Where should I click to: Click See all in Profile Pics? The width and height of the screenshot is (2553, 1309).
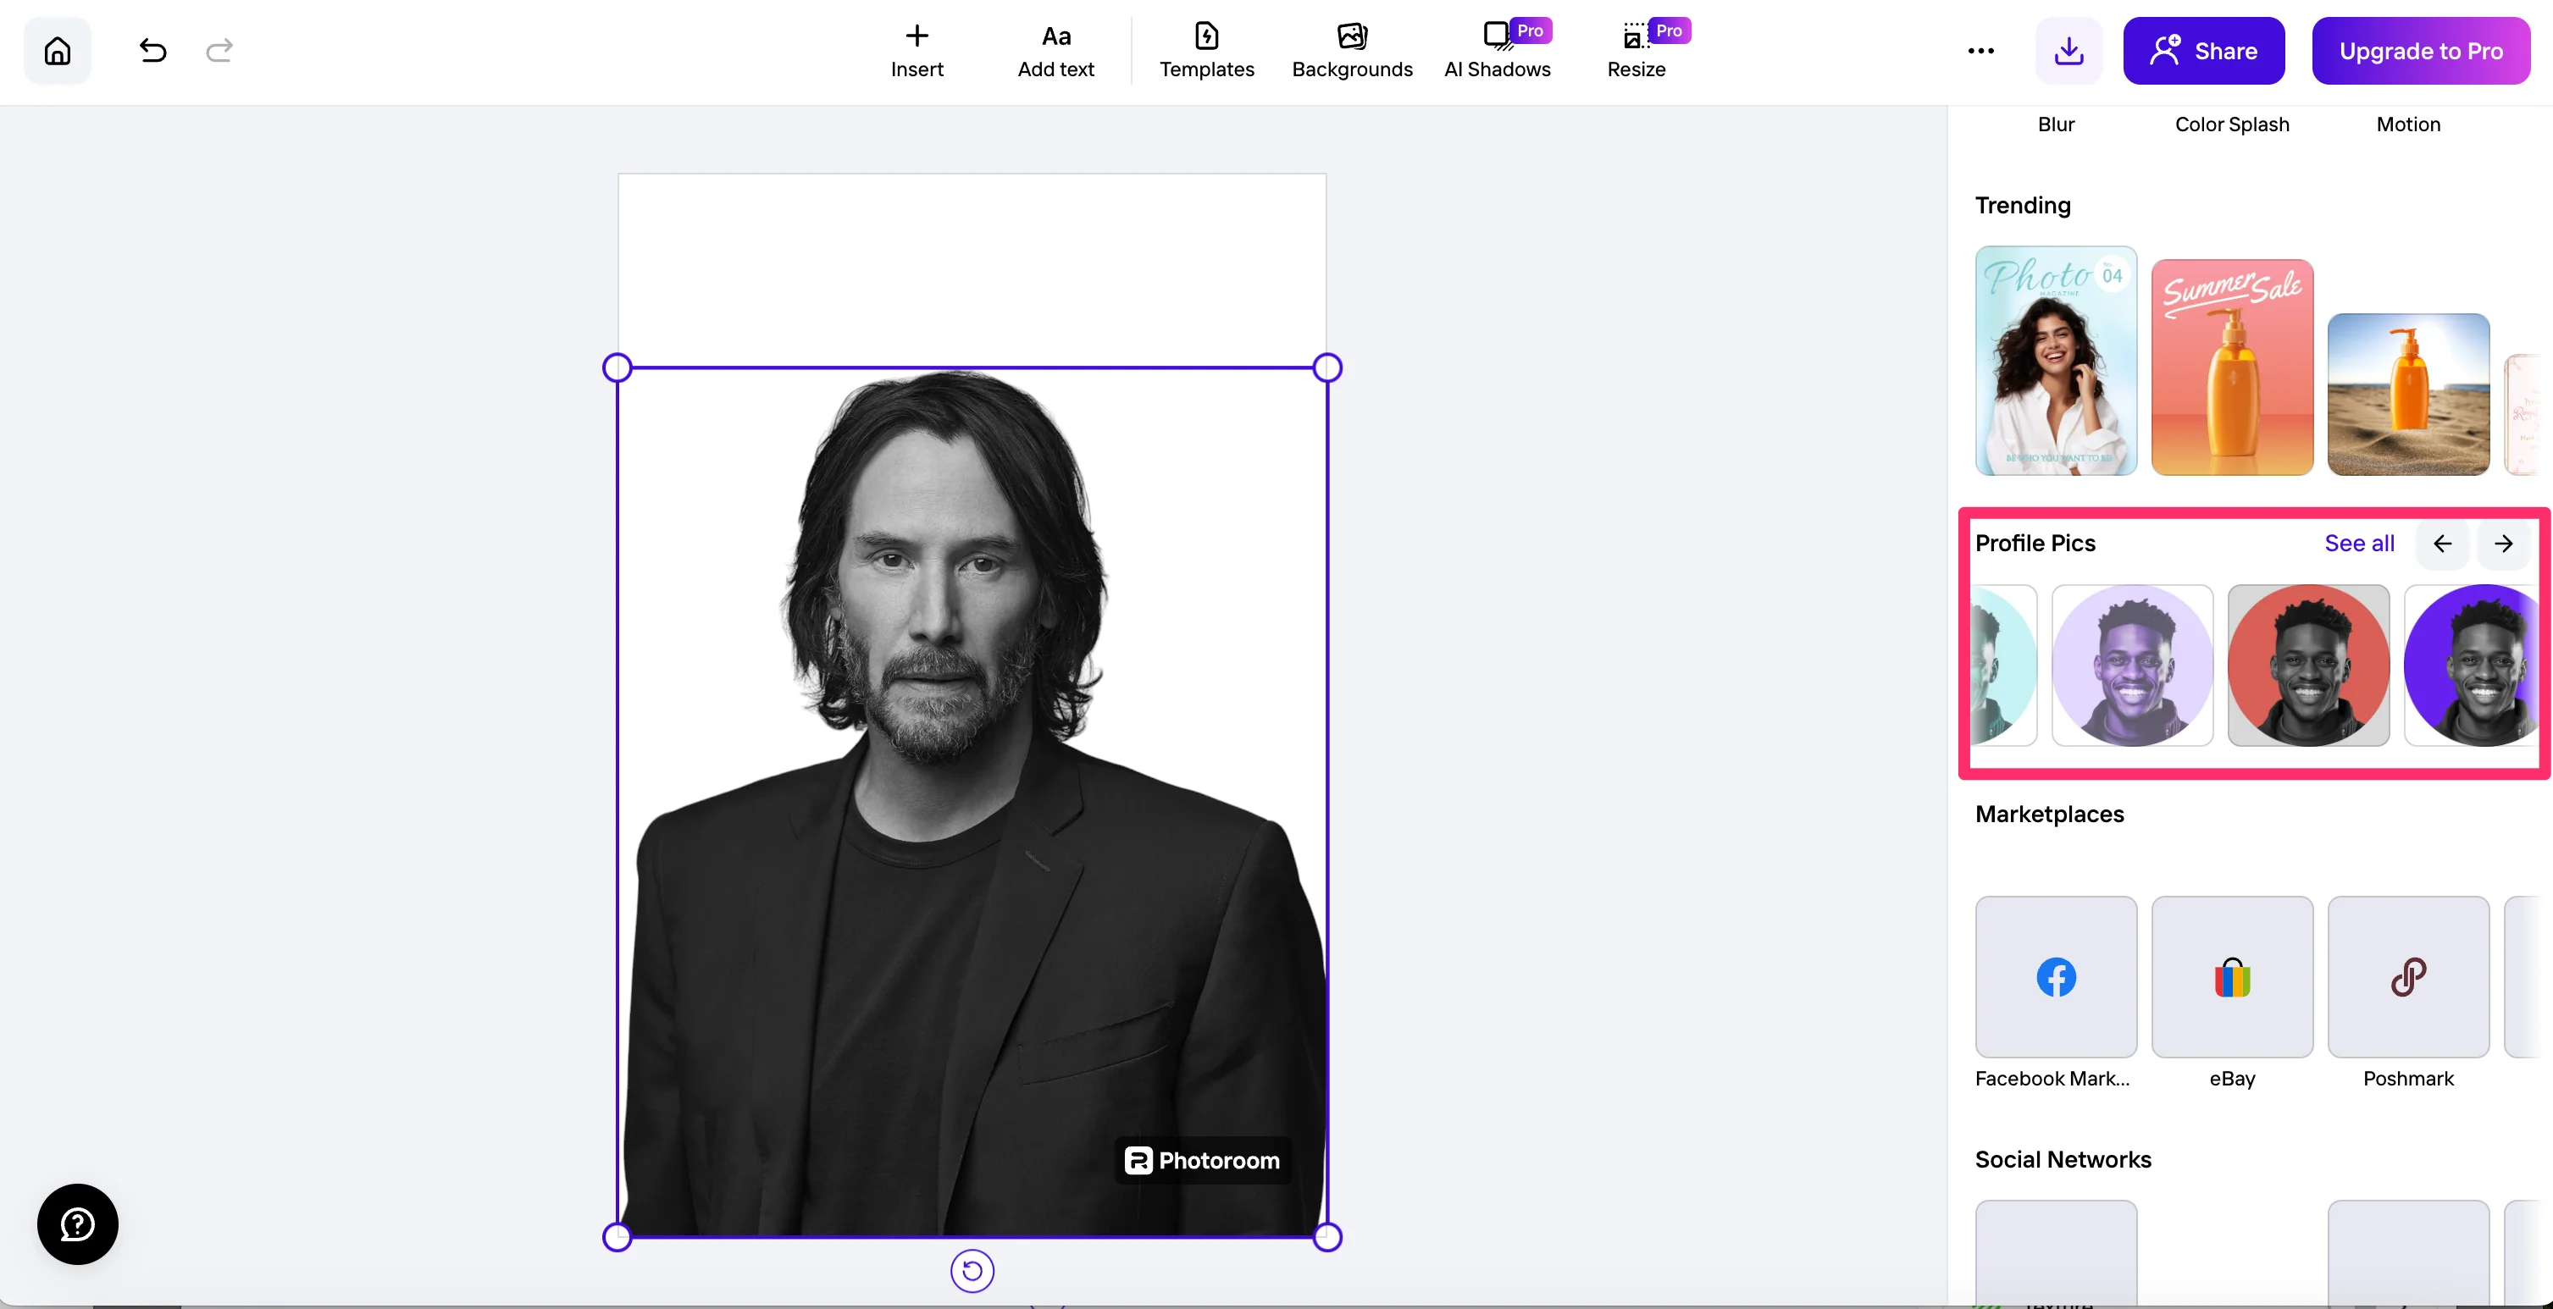click(2359, 543)
